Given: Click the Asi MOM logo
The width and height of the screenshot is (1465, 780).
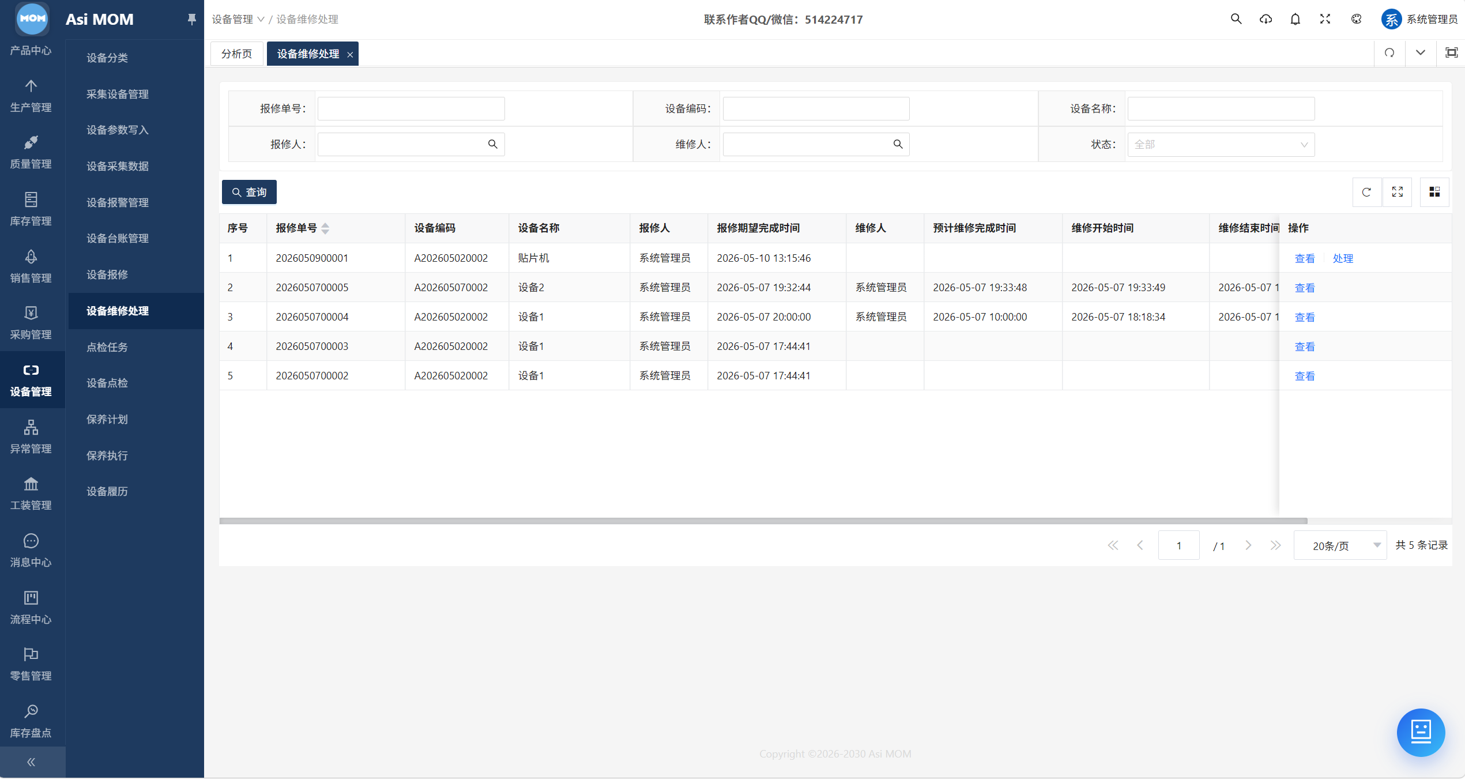Looking at the screenshot, I should coord(32,18).
